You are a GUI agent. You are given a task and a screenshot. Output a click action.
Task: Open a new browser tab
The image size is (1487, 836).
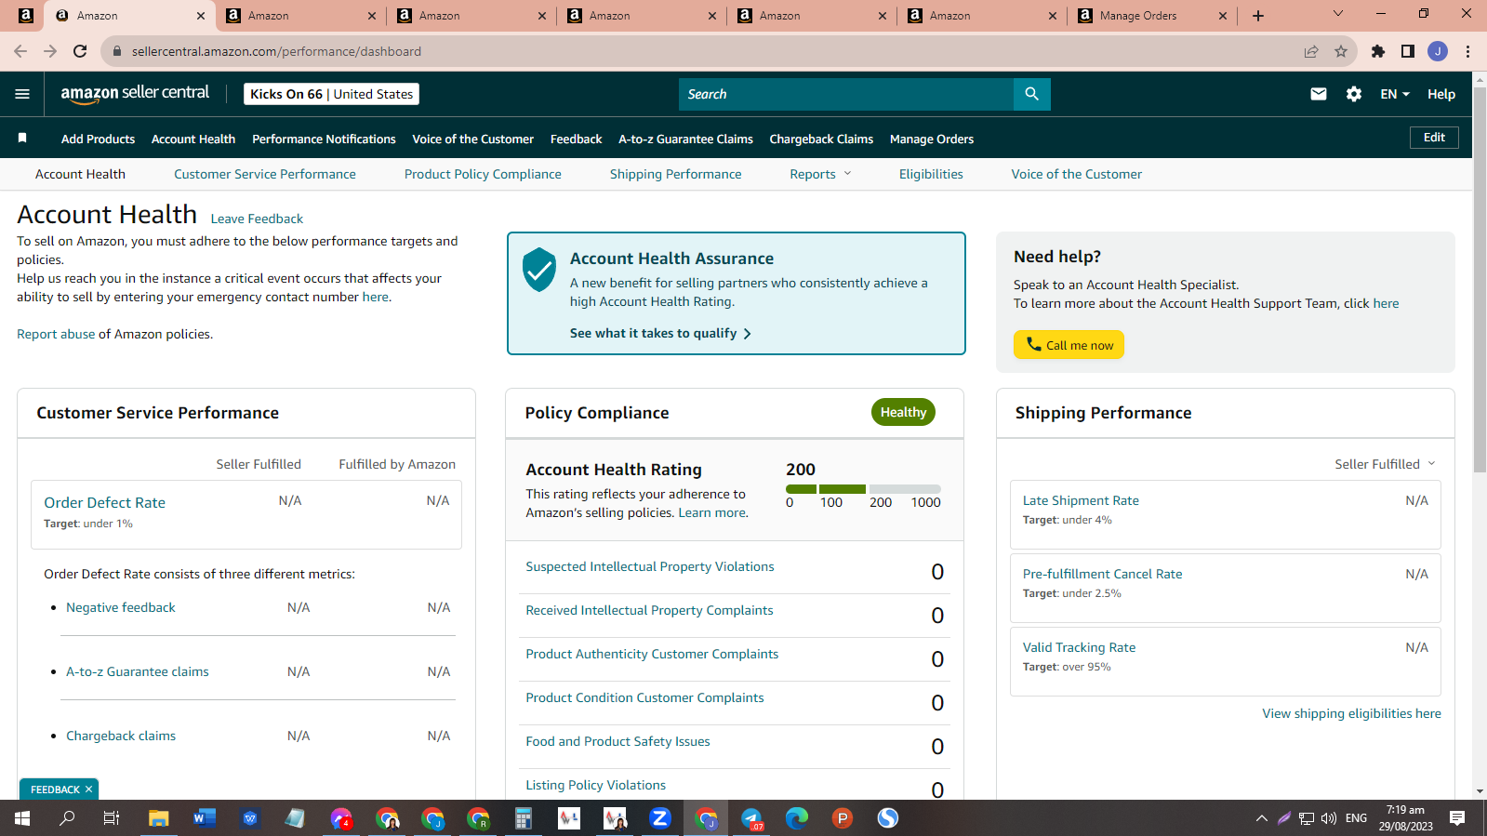[x=1258, y=16]
